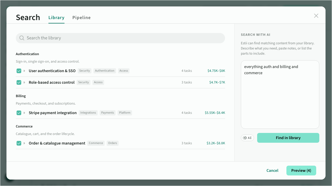Expand the User authentication & SSO row
Image resolution: width=332 pixels, height=186 pixels.
click(24, 71)
